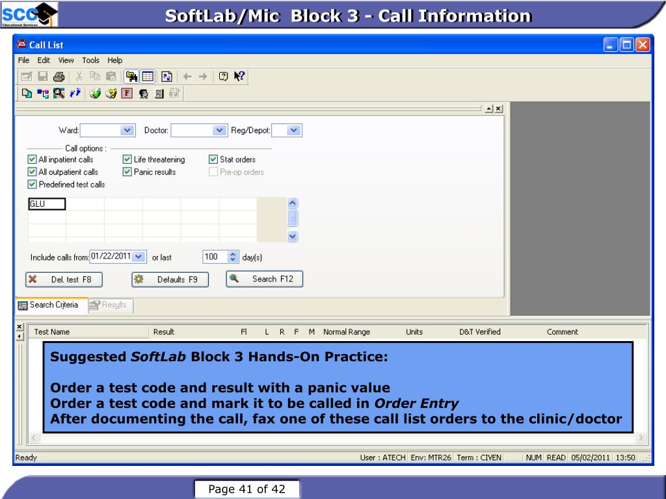Screen dimensions: 666x499
Task: Click the greyed-out clipboard paste icon
Action: 111,77
